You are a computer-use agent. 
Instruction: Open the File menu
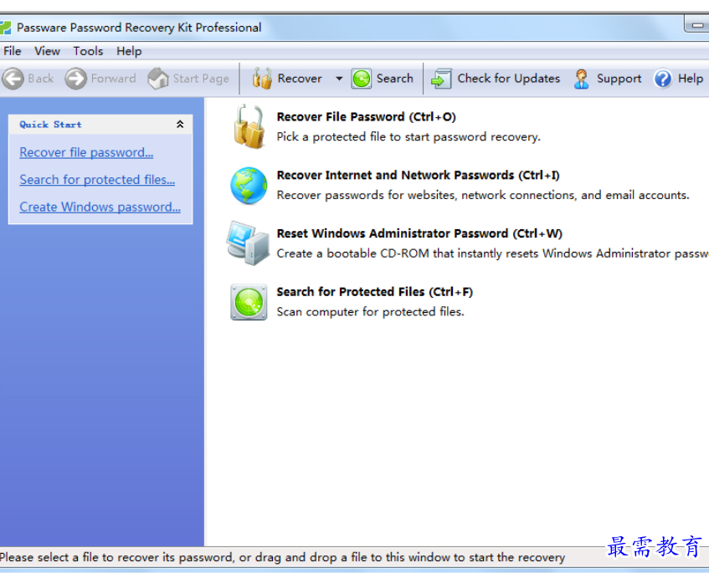tap(13, 51)
